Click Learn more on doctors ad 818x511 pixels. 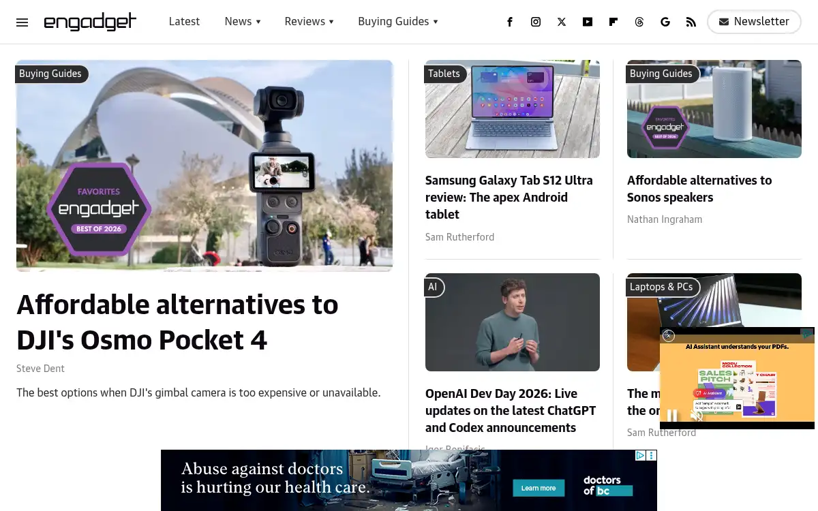click(x=539, y=488)
